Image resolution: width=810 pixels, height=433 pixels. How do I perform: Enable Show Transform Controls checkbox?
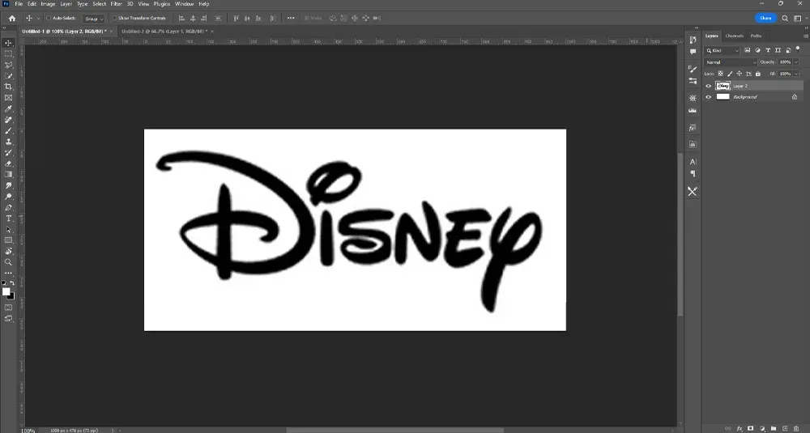115,18
